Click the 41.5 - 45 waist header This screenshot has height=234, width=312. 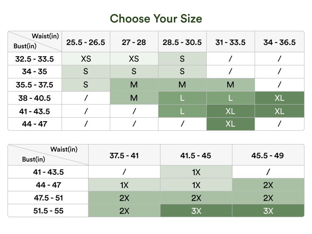196,155
